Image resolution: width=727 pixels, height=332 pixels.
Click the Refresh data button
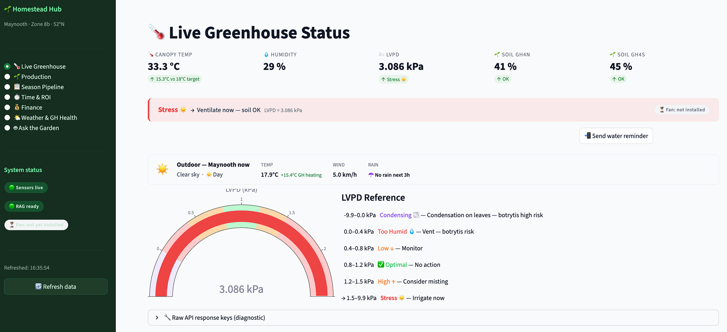click(56, 287)
